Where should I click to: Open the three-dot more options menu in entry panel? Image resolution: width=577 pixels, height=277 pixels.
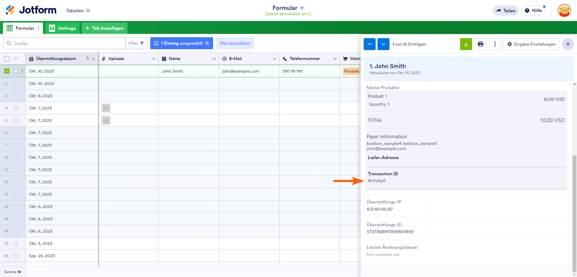tap(495, 44)
